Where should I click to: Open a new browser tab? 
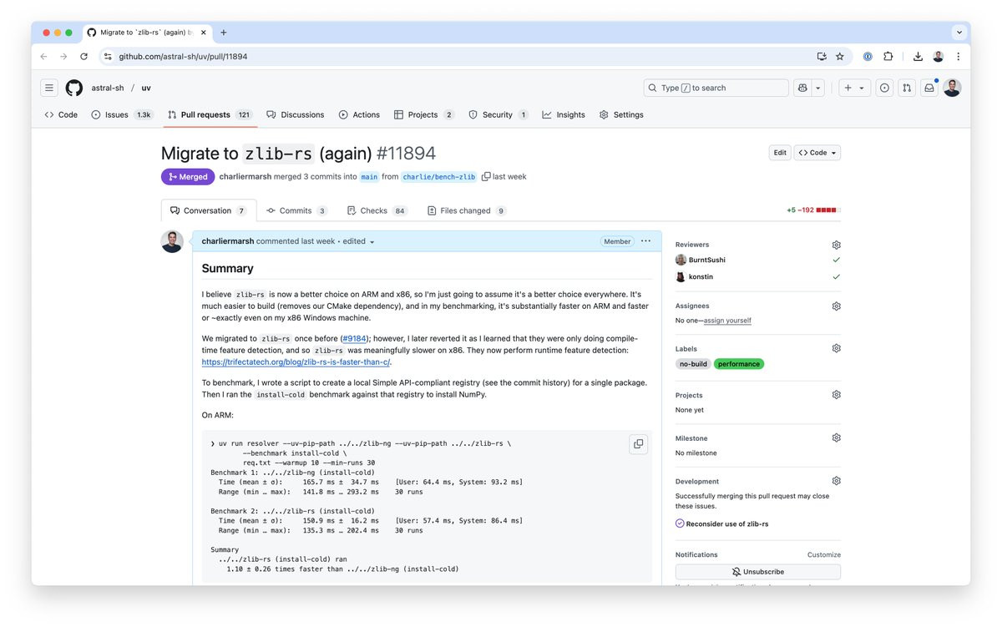pyautogui.click(x=224, y=33)
